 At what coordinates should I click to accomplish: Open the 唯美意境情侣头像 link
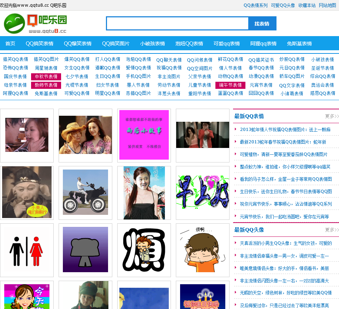coord(284,269)
